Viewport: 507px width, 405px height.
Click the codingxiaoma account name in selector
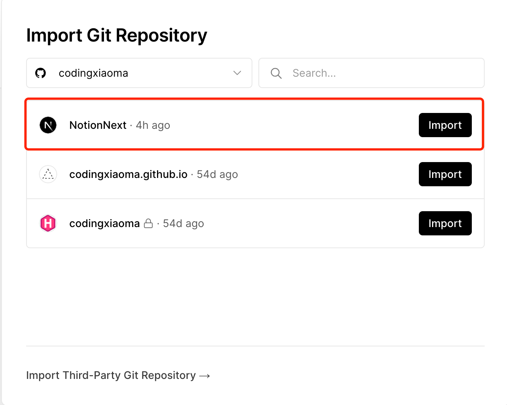click(93, 73)
